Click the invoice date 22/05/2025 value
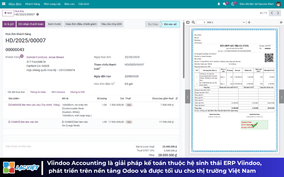 click(x=132, y=57)
